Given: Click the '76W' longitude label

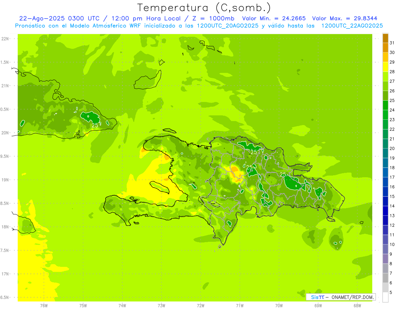Looking at the screenshot, I should [44, 306].
